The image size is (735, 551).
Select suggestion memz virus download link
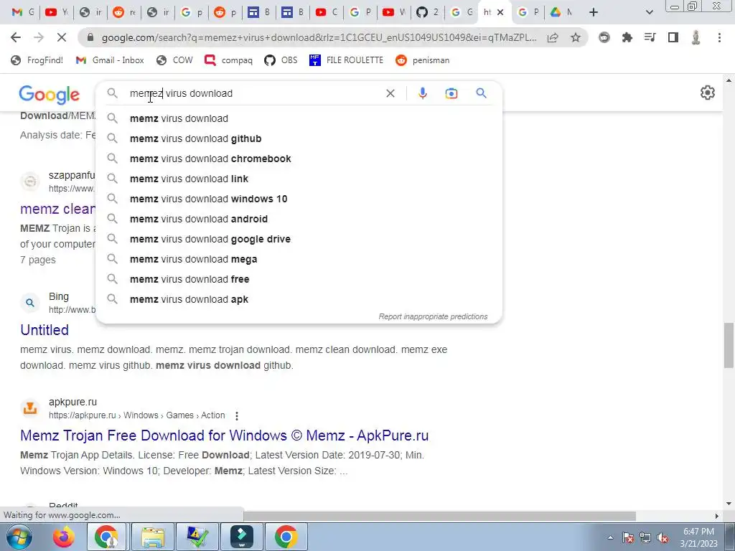(299, 179)
